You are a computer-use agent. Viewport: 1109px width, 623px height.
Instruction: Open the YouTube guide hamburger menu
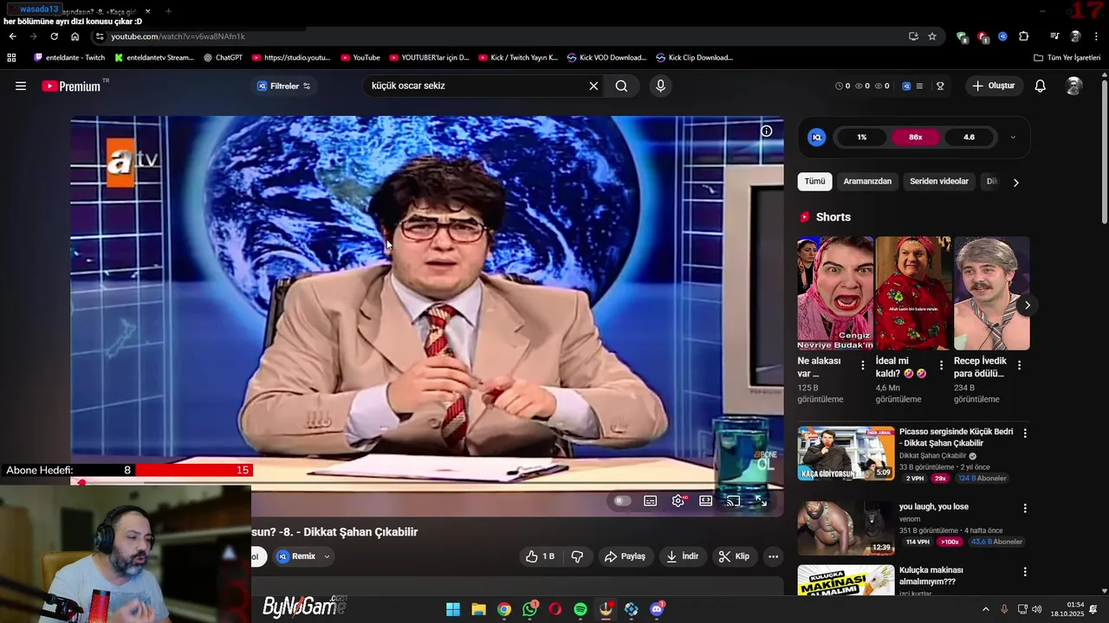tap(21, 86)
